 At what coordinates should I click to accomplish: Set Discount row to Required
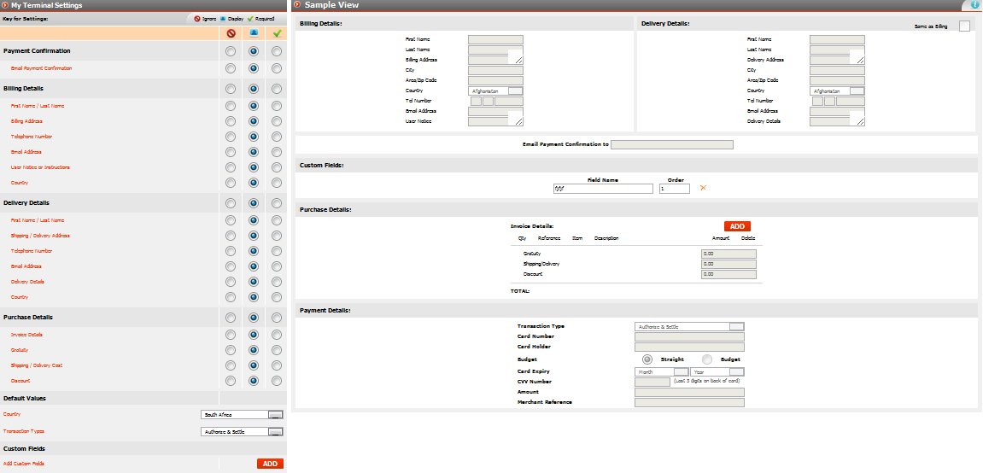click(277, 381)
